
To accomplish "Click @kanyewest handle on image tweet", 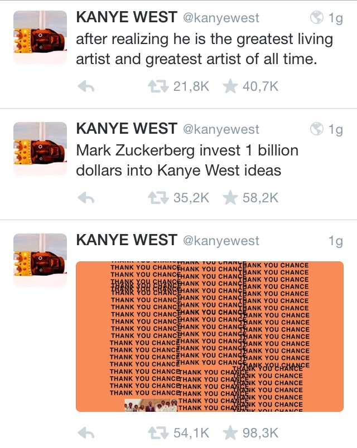I will [x=221, y=241].
